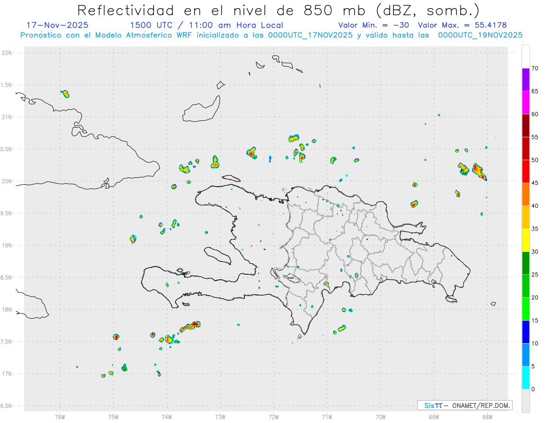Image resolution: width=547 pixels, height=423 pixels.
Task: Click the '18N' latitude label
Action: [7, 309]
